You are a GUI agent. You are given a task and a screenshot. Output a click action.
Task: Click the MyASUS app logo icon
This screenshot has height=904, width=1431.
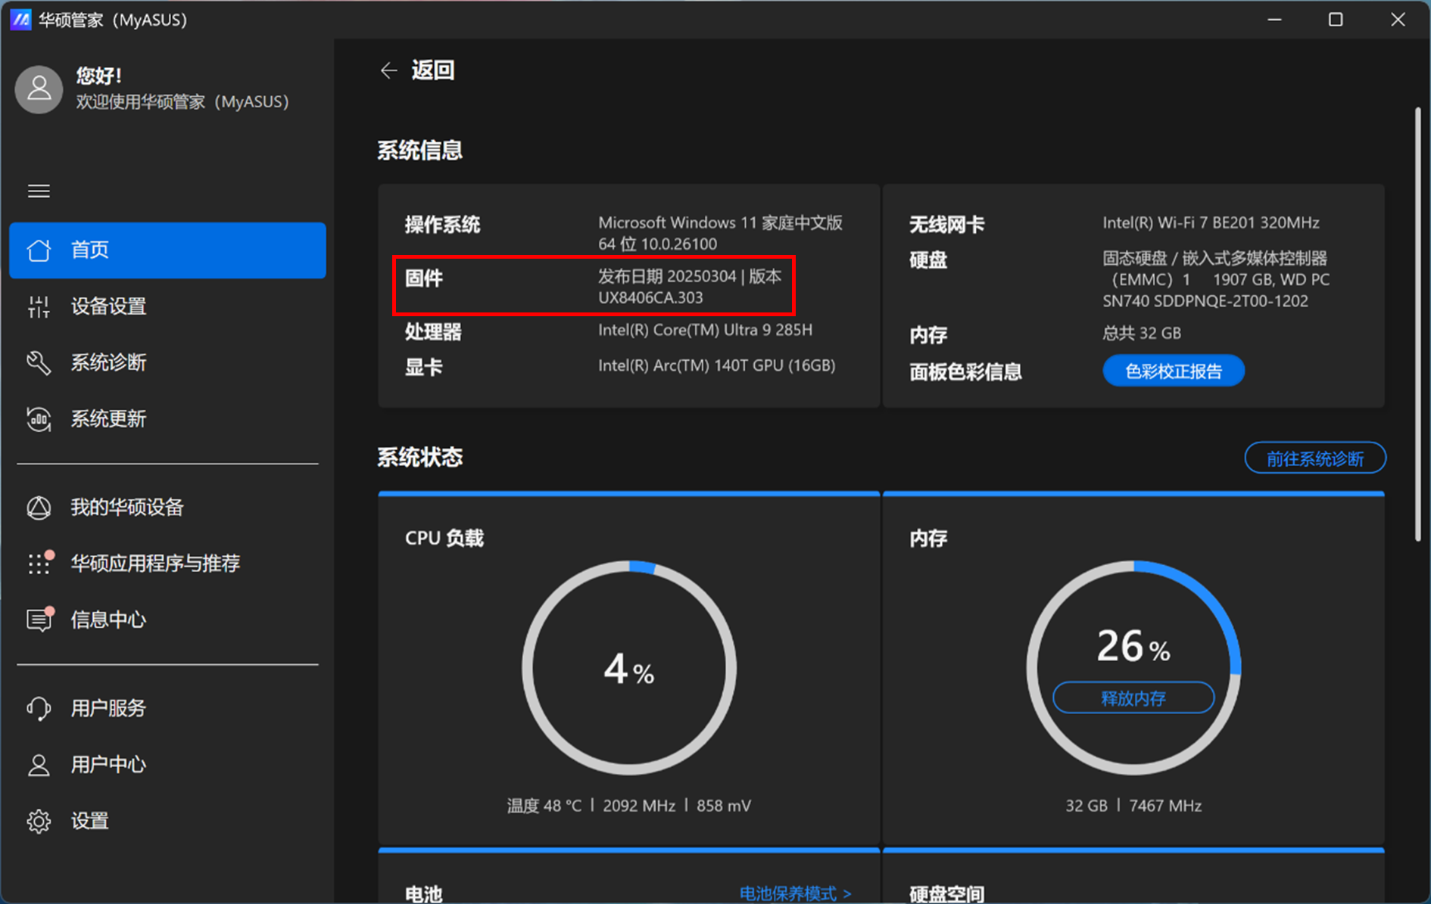20,19
